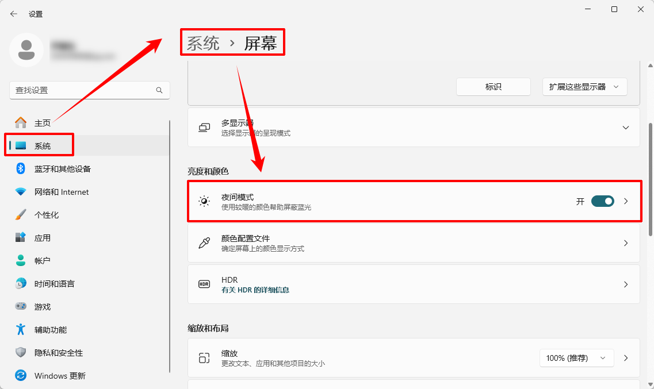Click the 辅助功能 accessibility icon
The width and height of the screenshot is (654, 389).
[x=21, y=329]
